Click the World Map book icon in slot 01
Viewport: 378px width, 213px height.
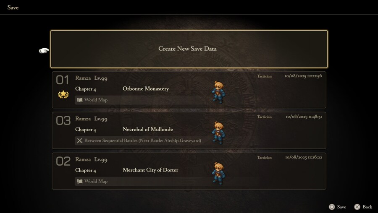tap(79, 100)
